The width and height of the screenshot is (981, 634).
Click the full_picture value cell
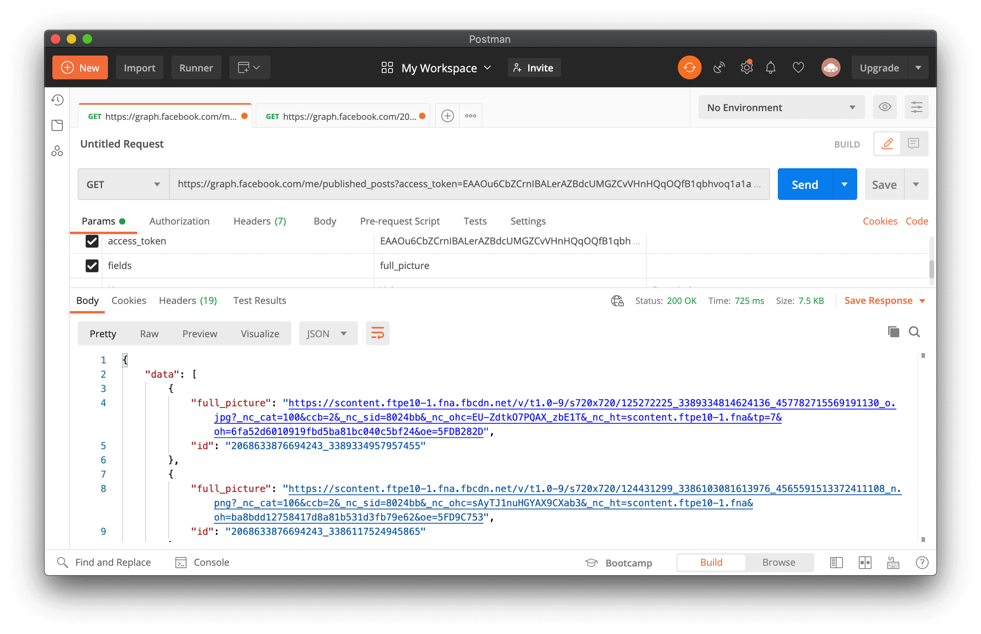(510, 266)
